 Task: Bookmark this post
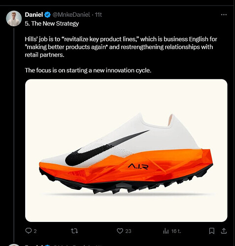click(x=212, y=231)
